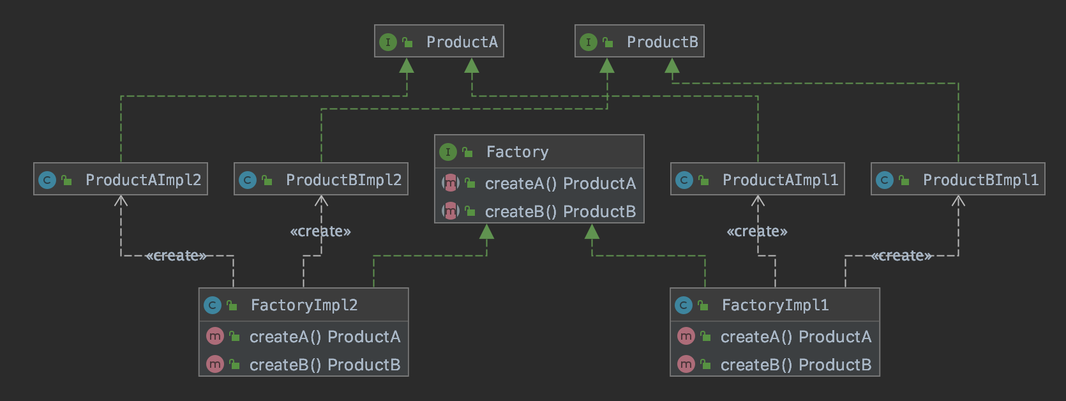Click the ProductAImpl2 class icon
Screen dimensions: 1066x401
point(47,180)
